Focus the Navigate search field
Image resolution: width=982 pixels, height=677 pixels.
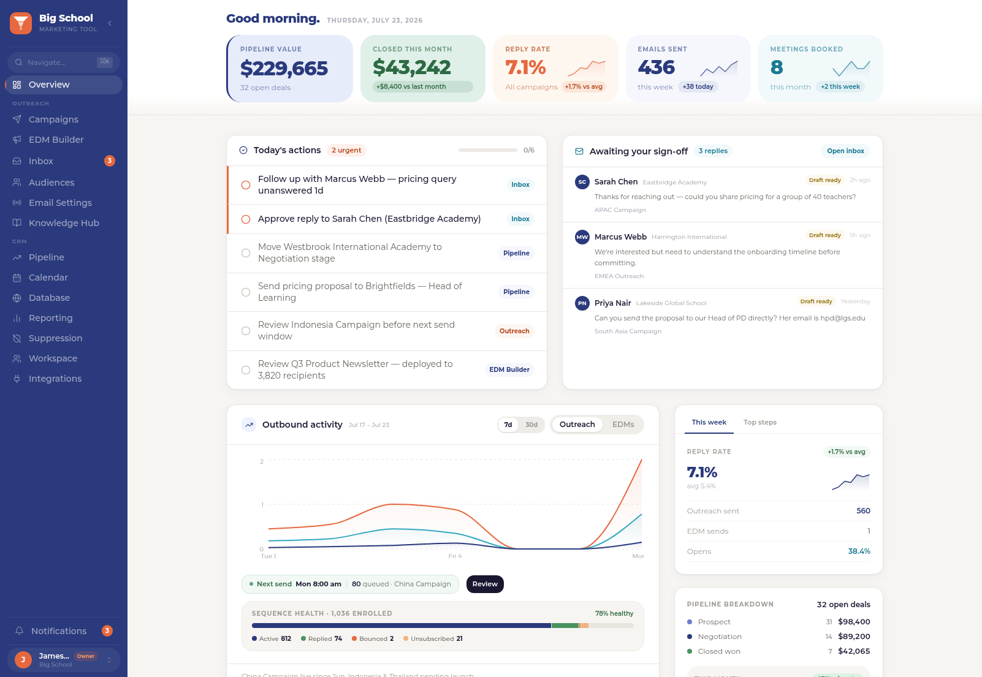point(64,62)
